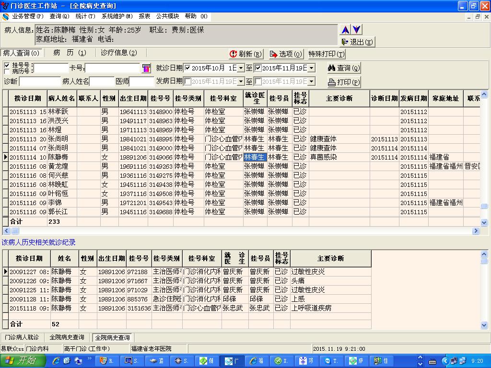Image resolution: width=491 pixels, height=368 pixels.
Task: Uncheck the 就诊日期 start date checkbox
Action: pos(187,68)
